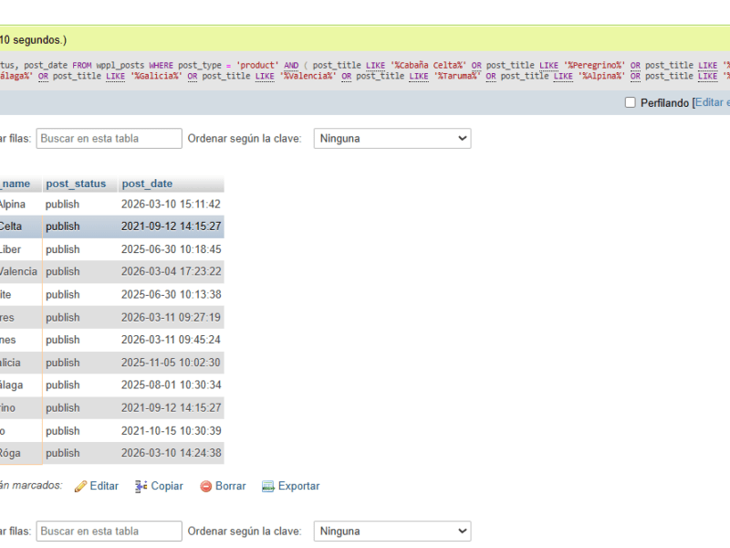Select date cell 2026-03-11 09:27:19
The image size is (730, 548).
pyautogui.click(x=171, y=317)
